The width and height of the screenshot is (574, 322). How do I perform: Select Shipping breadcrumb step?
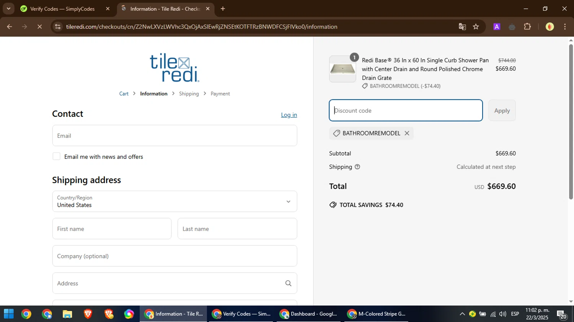click(x=189, y=94)
